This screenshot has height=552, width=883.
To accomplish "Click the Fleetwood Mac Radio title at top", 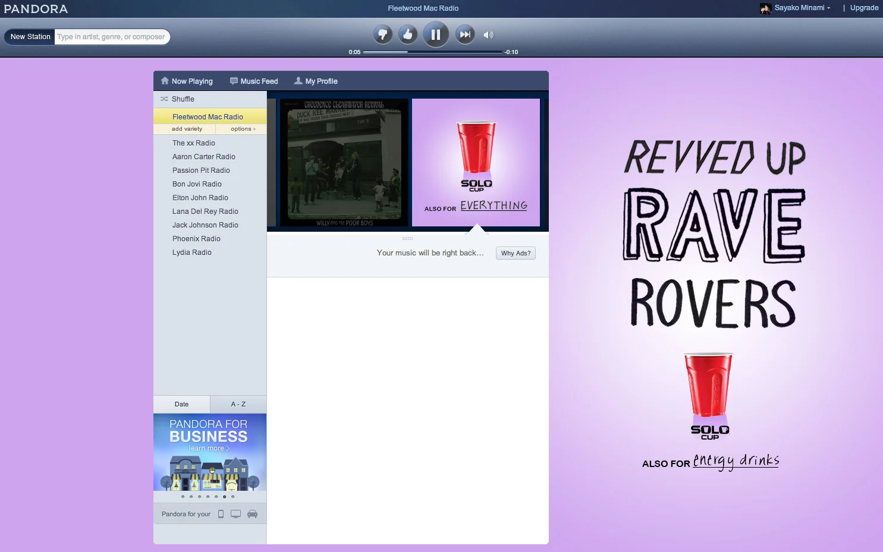I will [x=423, y=8].
